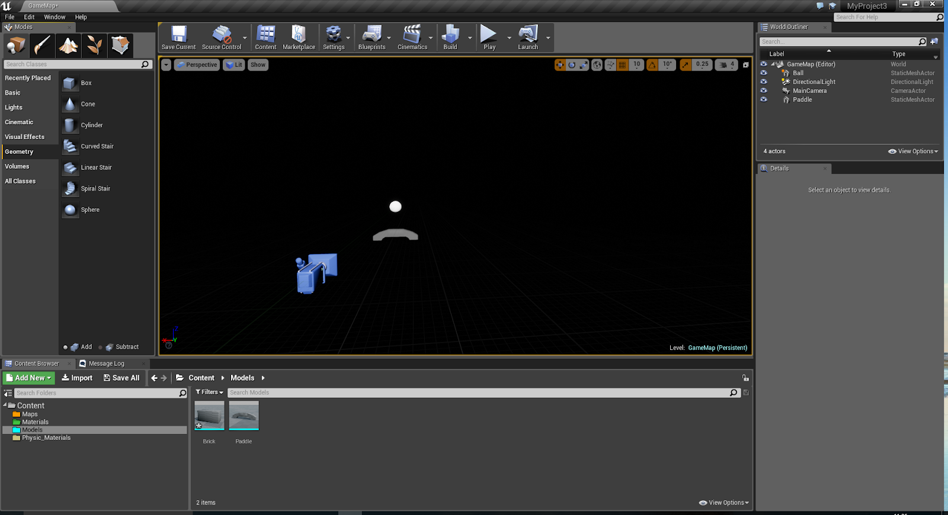The image size is (948, 515).
Task: Hide the Ball actor using its eye icon
Action: pyautogui.click(x=764, y=73)
